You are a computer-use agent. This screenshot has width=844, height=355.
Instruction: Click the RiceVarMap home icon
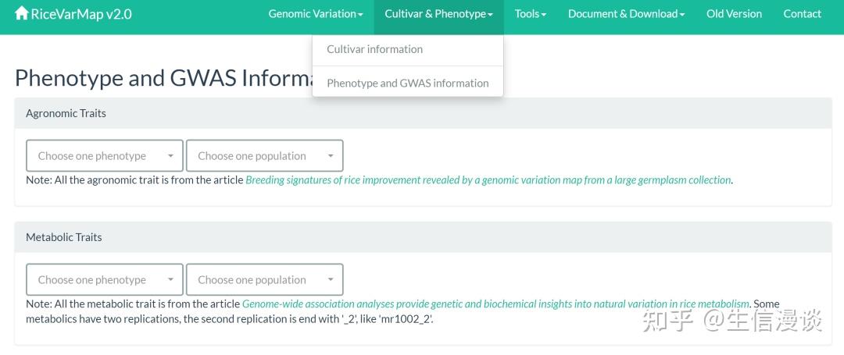tap(22, 13)
